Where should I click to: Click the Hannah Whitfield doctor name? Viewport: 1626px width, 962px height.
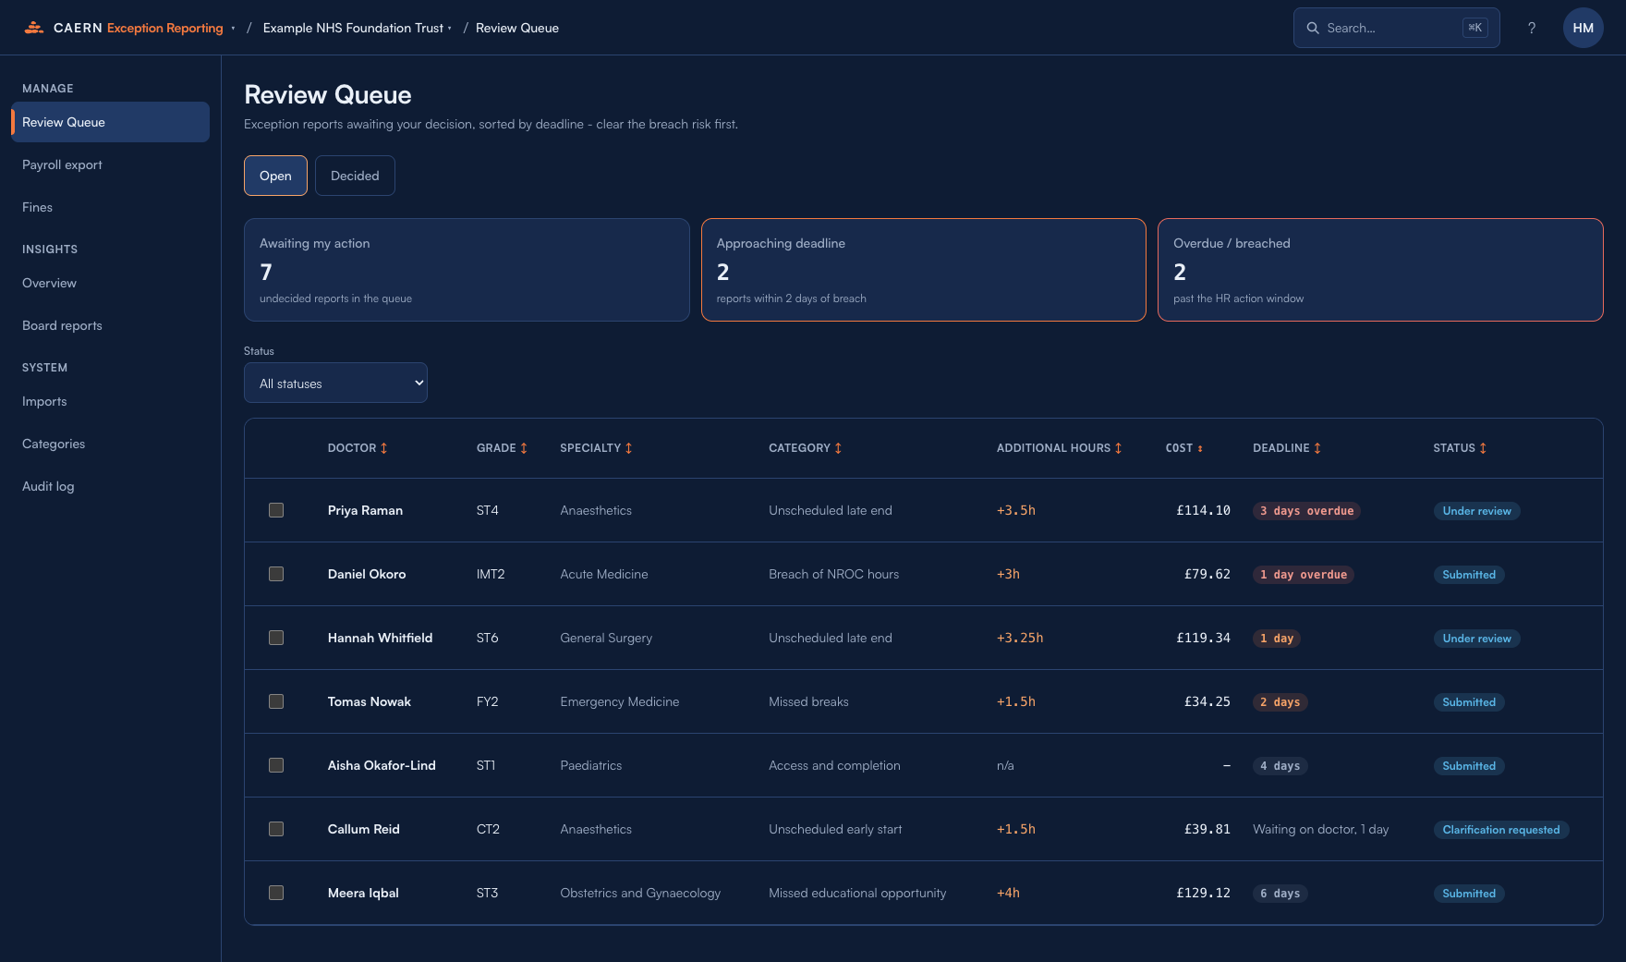point(380,638)
